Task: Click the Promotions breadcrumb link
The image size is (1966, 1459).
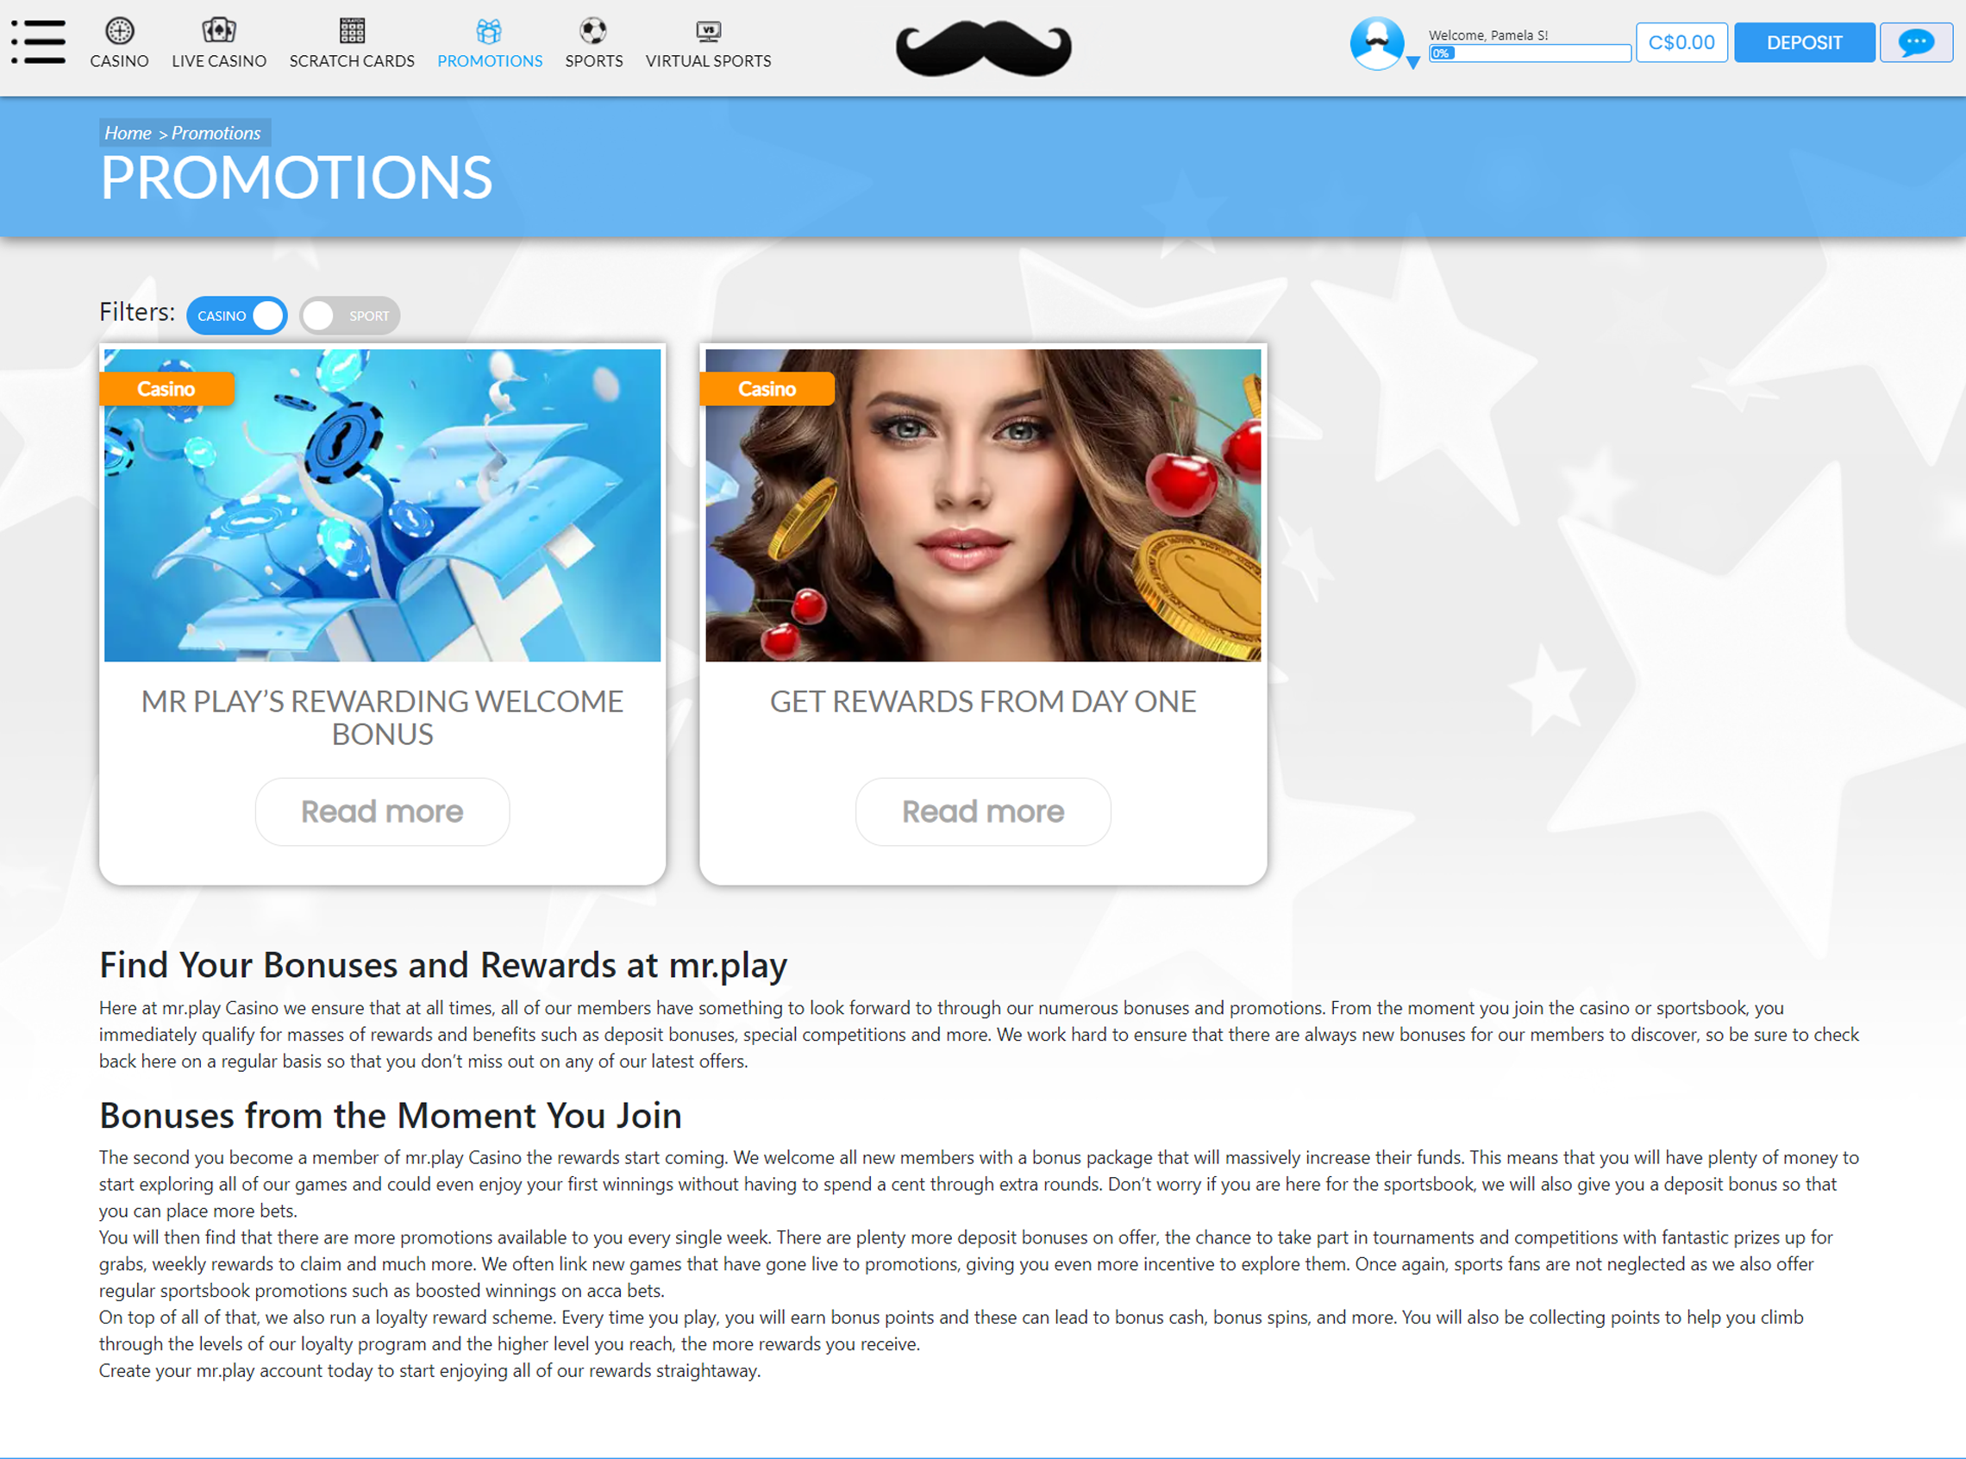Action: (x=216, y=133)
